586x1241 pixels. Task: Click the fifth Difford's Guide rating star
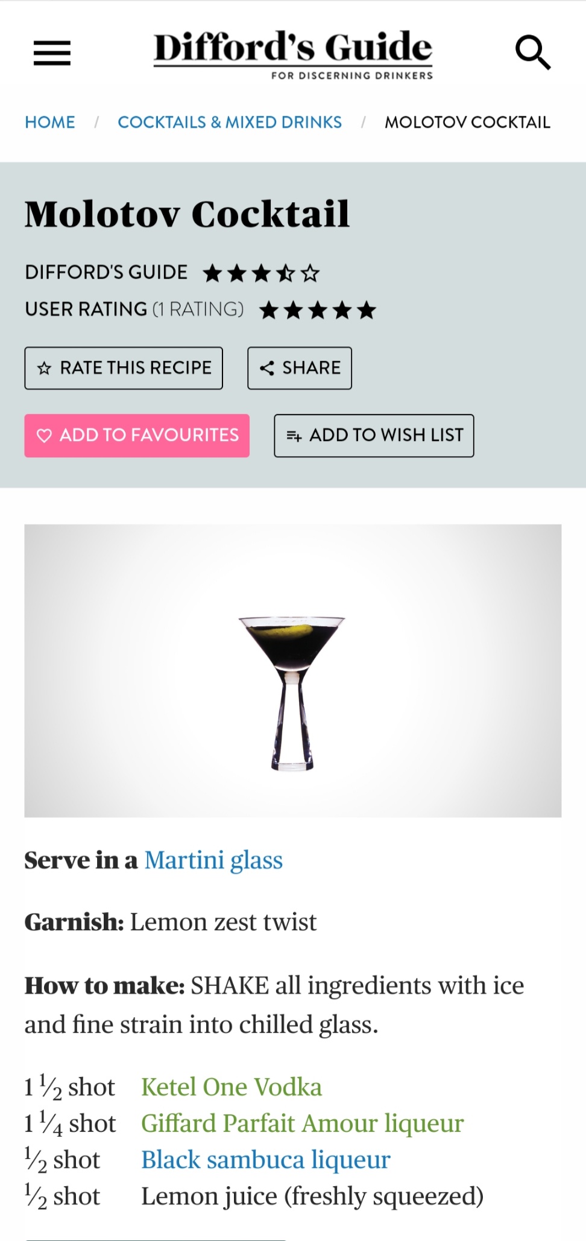[310, 273]
